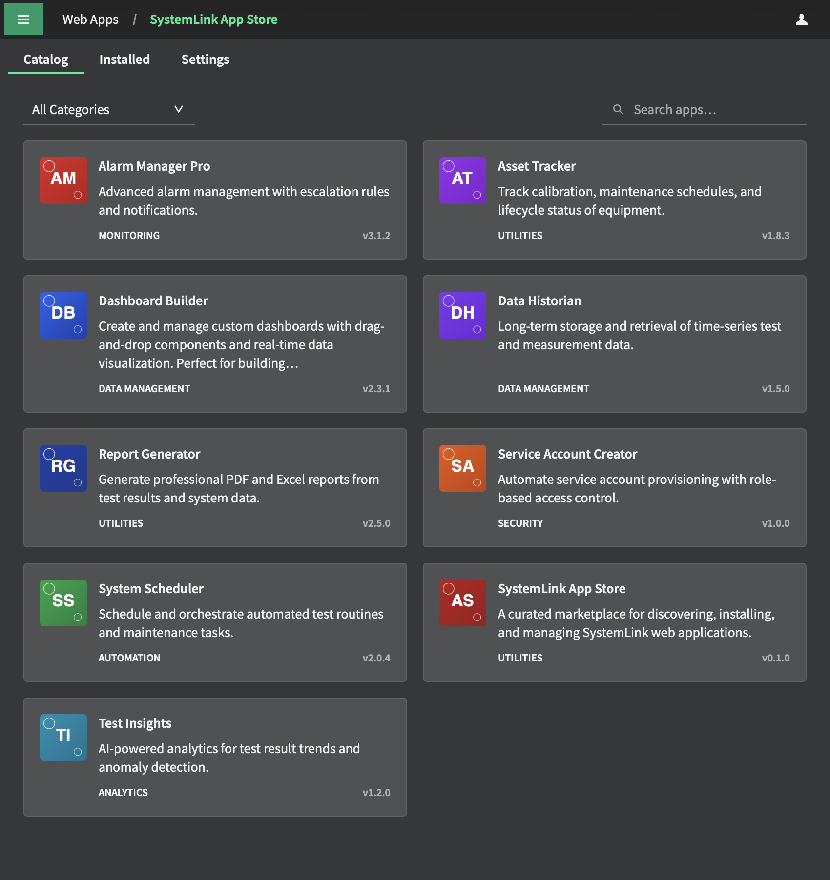Click System Scheduler description text

(241, 623)
